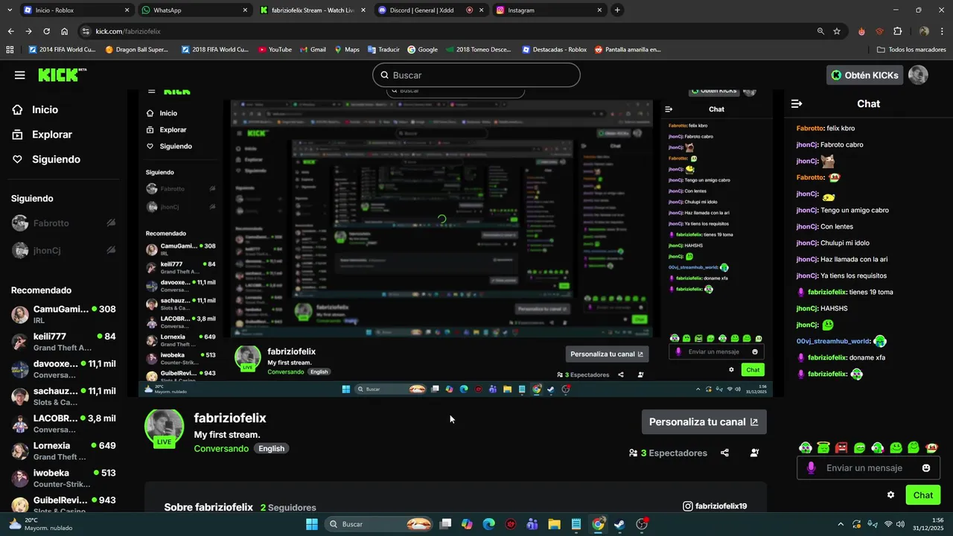Open a new browser tab
953x536 pixels.
click(x=617, y=10)
